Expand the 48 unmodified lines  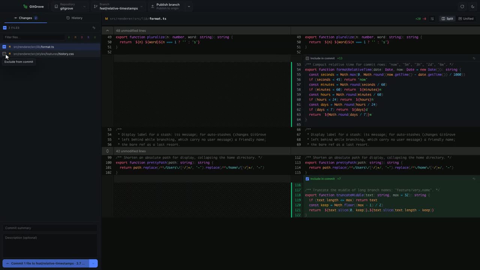pyautogui.click(x=107, y=31)
